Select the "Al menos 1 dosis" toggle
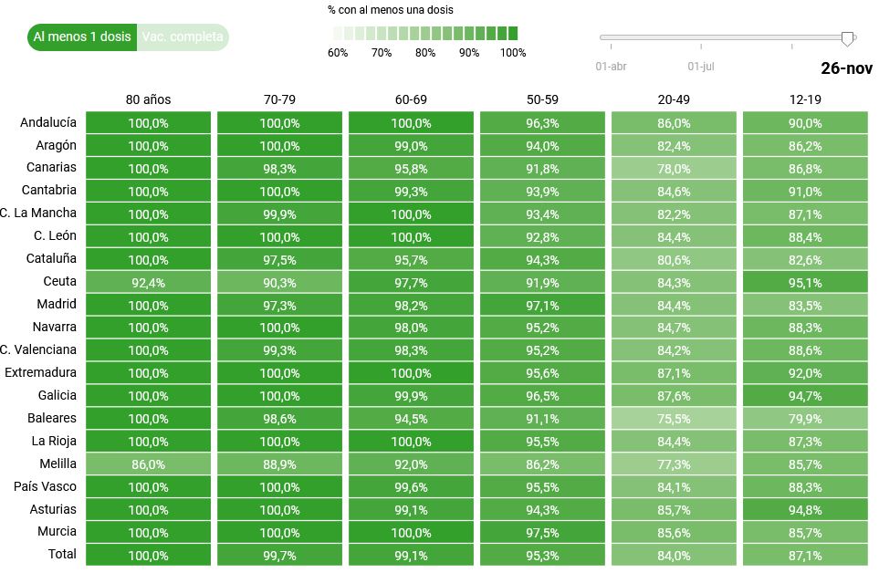Viewport: 879px width, 573px height. [82, 37]
